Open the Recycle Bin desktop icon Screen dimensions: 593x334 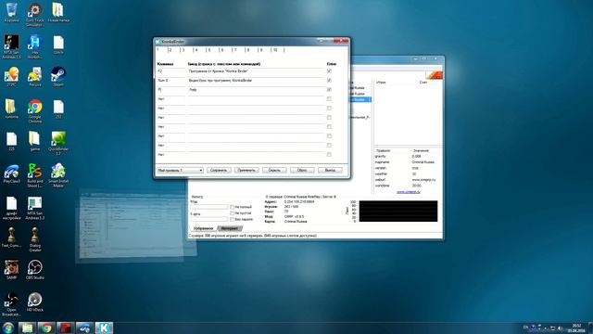click(x=12, y=12)
